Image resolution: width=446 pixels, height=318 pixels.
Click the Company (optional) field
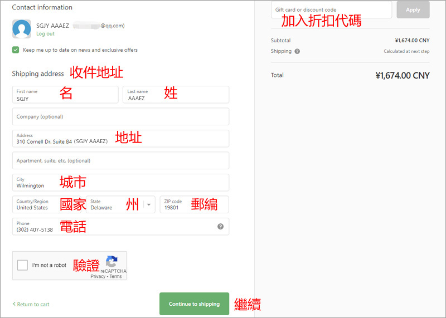(x=120, y=116)
